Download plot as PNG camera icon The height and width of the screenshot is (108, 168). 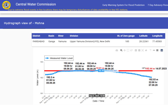(x=117, y=50)
